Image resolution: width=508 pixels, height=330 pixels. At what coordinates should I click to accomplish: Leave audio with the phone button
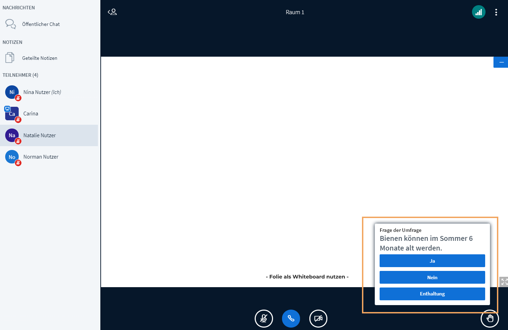291,318
